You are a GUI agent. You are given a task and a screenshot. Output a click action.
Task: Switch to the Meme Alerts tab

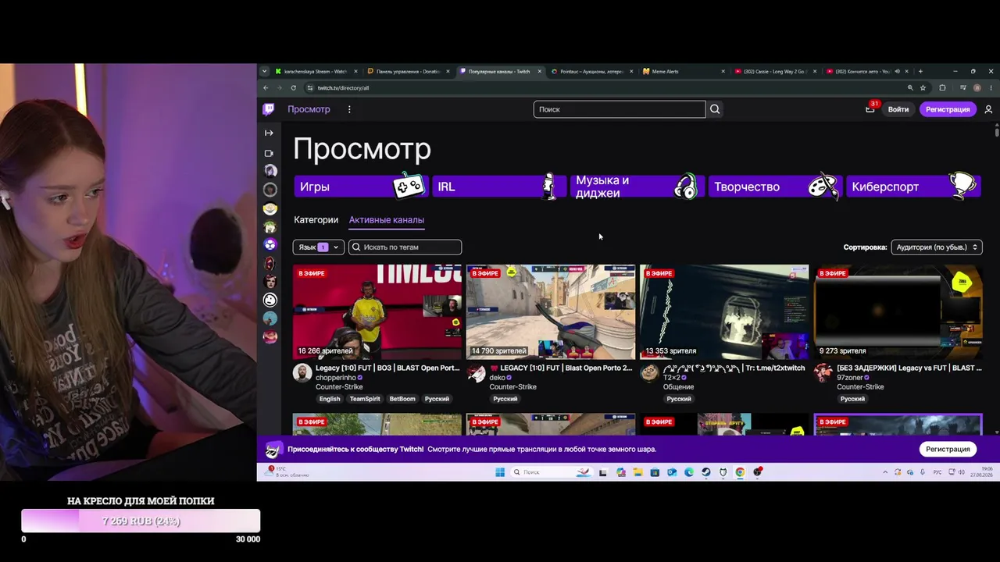[x=684, y=71]
